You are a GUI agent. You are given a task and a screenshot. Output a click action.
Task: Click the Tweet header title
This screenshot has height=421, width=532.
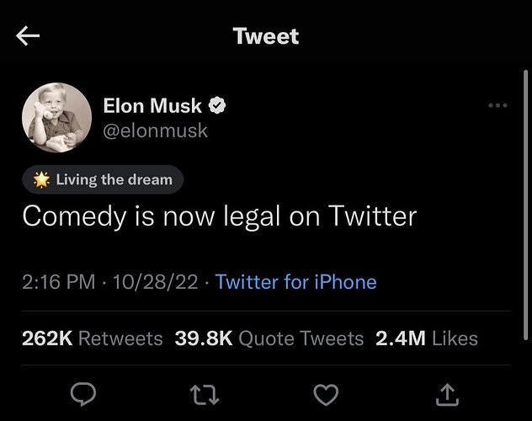coord(265,36)
